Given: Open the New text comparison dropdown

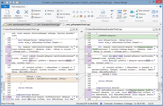Looking at the screenshot, I should click(12, 18).
